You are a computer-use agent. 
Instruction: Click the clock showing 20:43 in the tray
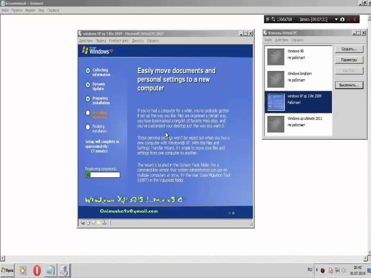tap(357, 268)
